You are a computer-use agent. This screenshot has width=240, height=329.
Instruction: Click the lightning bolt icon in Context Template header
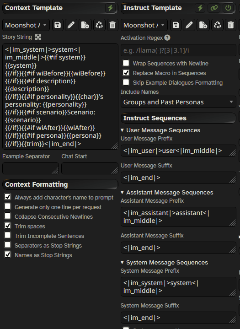pyautogui.click(x=111, y=8)
